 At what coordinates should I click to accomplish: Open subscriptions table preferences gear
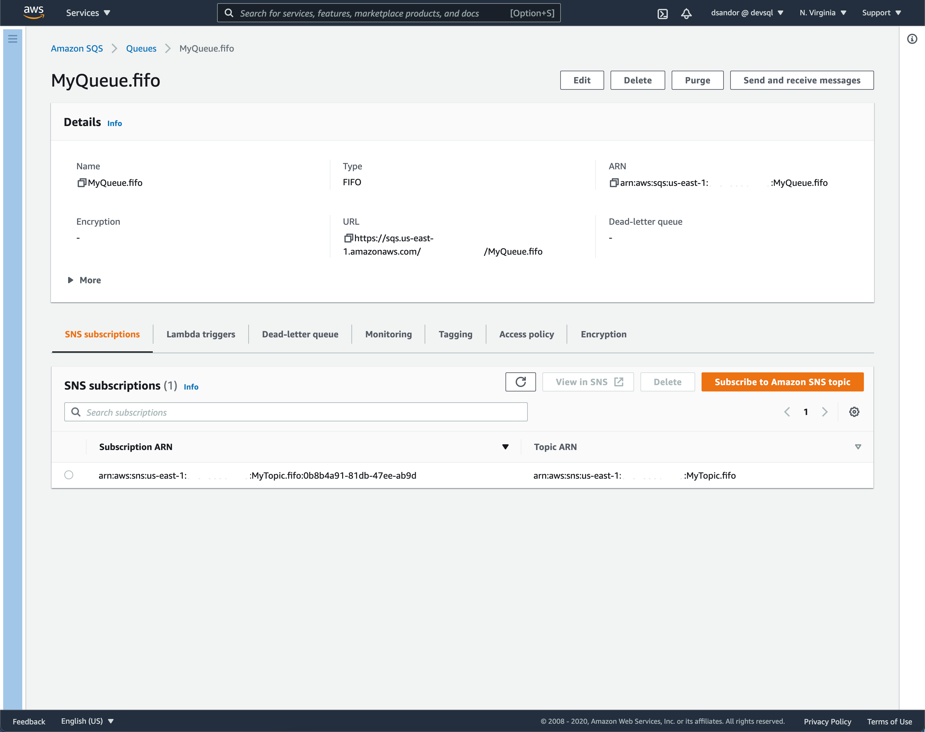pos(854,412)
